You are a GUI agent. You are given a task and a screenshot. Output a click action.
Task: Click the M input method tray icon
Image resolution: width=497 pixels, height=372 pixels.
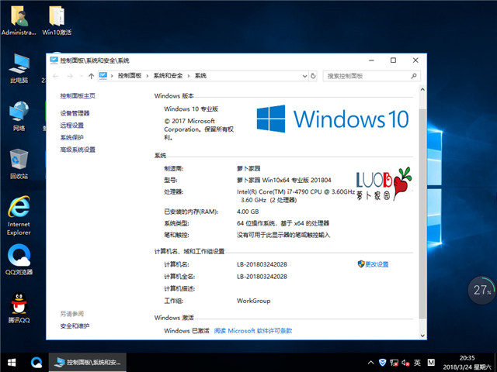tap(431, 363)
